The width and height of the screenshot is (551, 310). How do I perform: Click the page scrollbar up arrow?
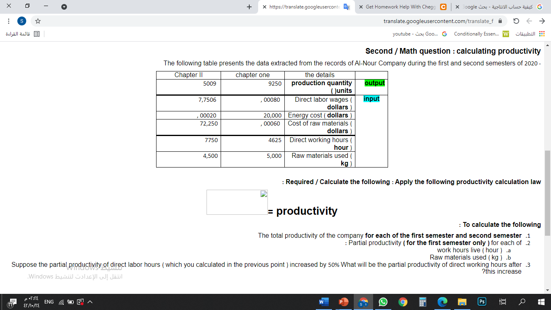[547, 45]
